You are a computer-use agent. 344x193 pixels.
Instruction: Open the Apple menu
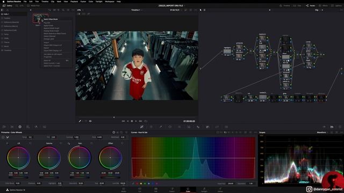(x=3, y=2)
